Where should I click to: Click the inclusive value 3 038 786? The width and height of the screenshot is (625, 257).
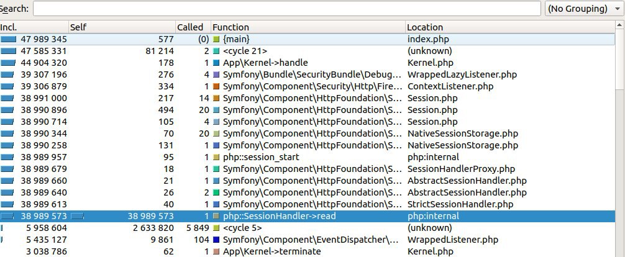click(47, 252)
